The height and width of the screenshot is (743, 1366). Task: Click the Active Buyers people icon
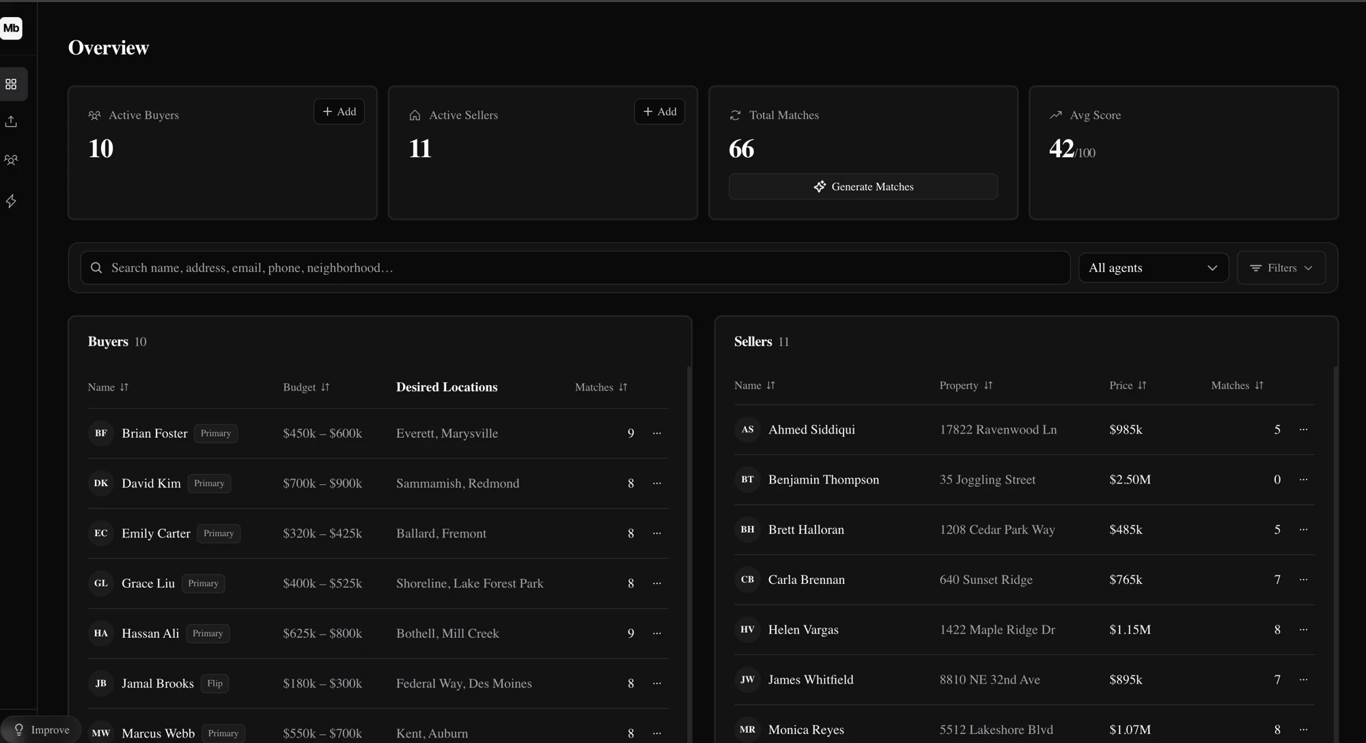[94, 115]
